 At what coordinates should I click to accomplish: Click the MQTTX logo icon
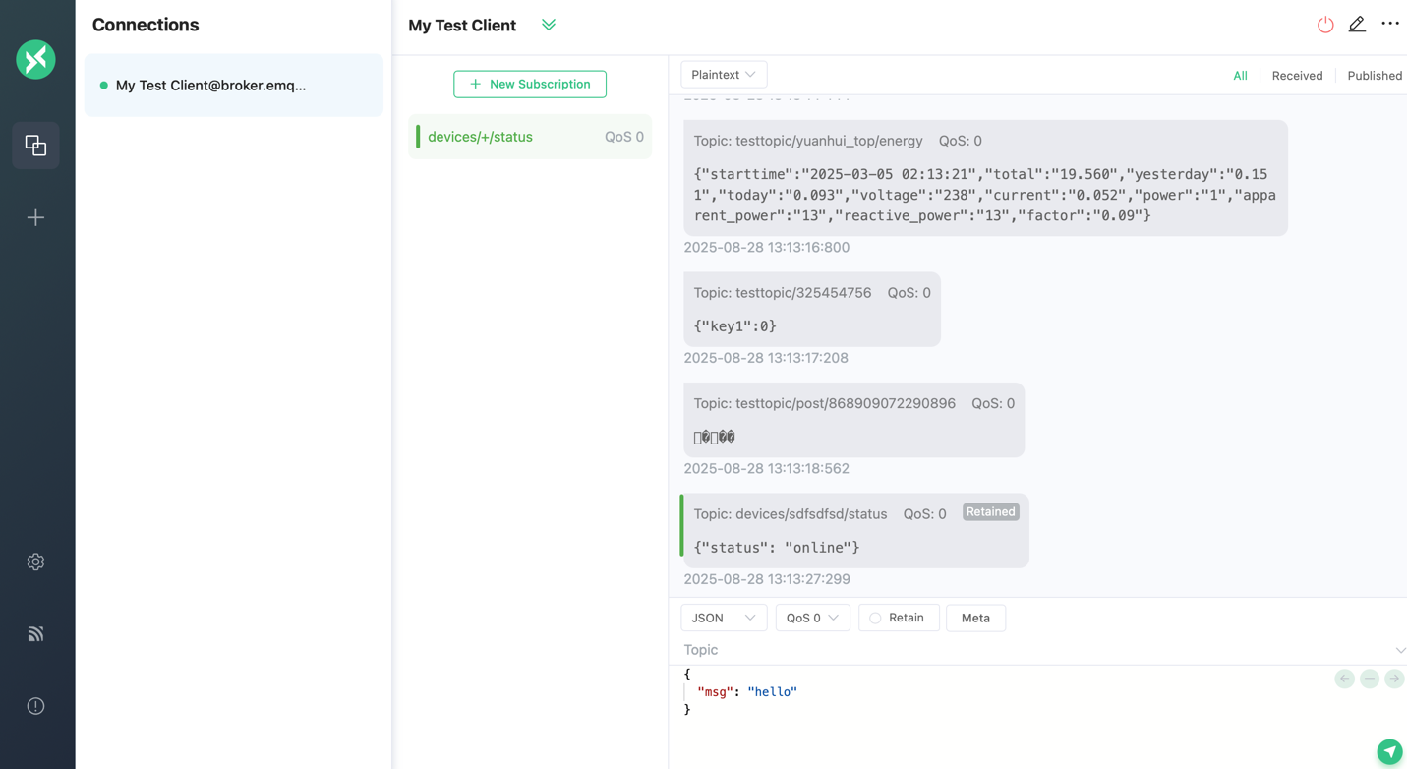click(x=36, y=60)
